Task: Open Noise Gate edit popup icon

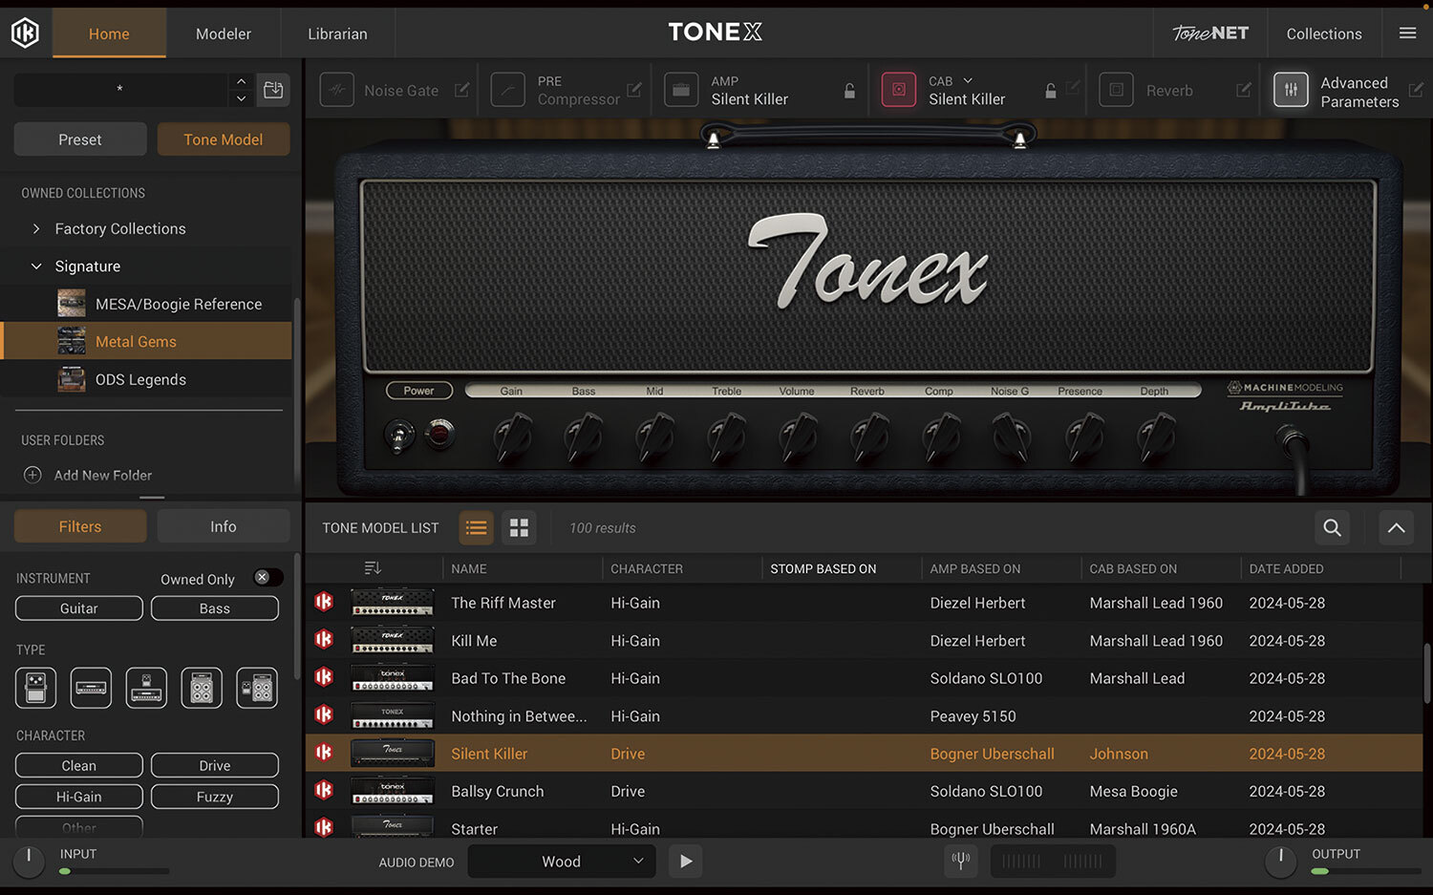Action: click(462, 89)
